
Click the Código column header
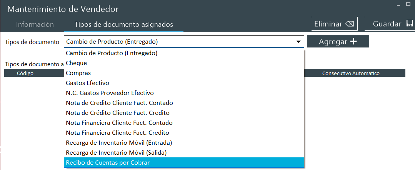[25, 73]
